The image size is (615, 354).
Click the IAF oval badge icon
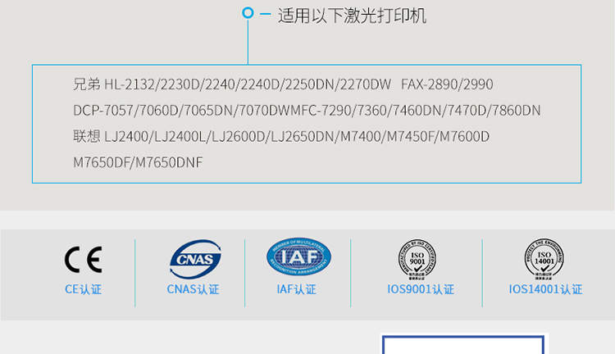pos(298,256)
